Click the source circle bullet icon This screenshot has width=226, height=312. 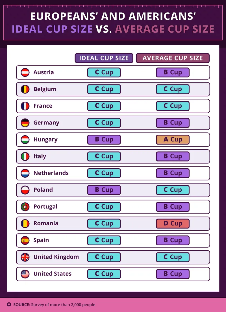pos(9,304)
